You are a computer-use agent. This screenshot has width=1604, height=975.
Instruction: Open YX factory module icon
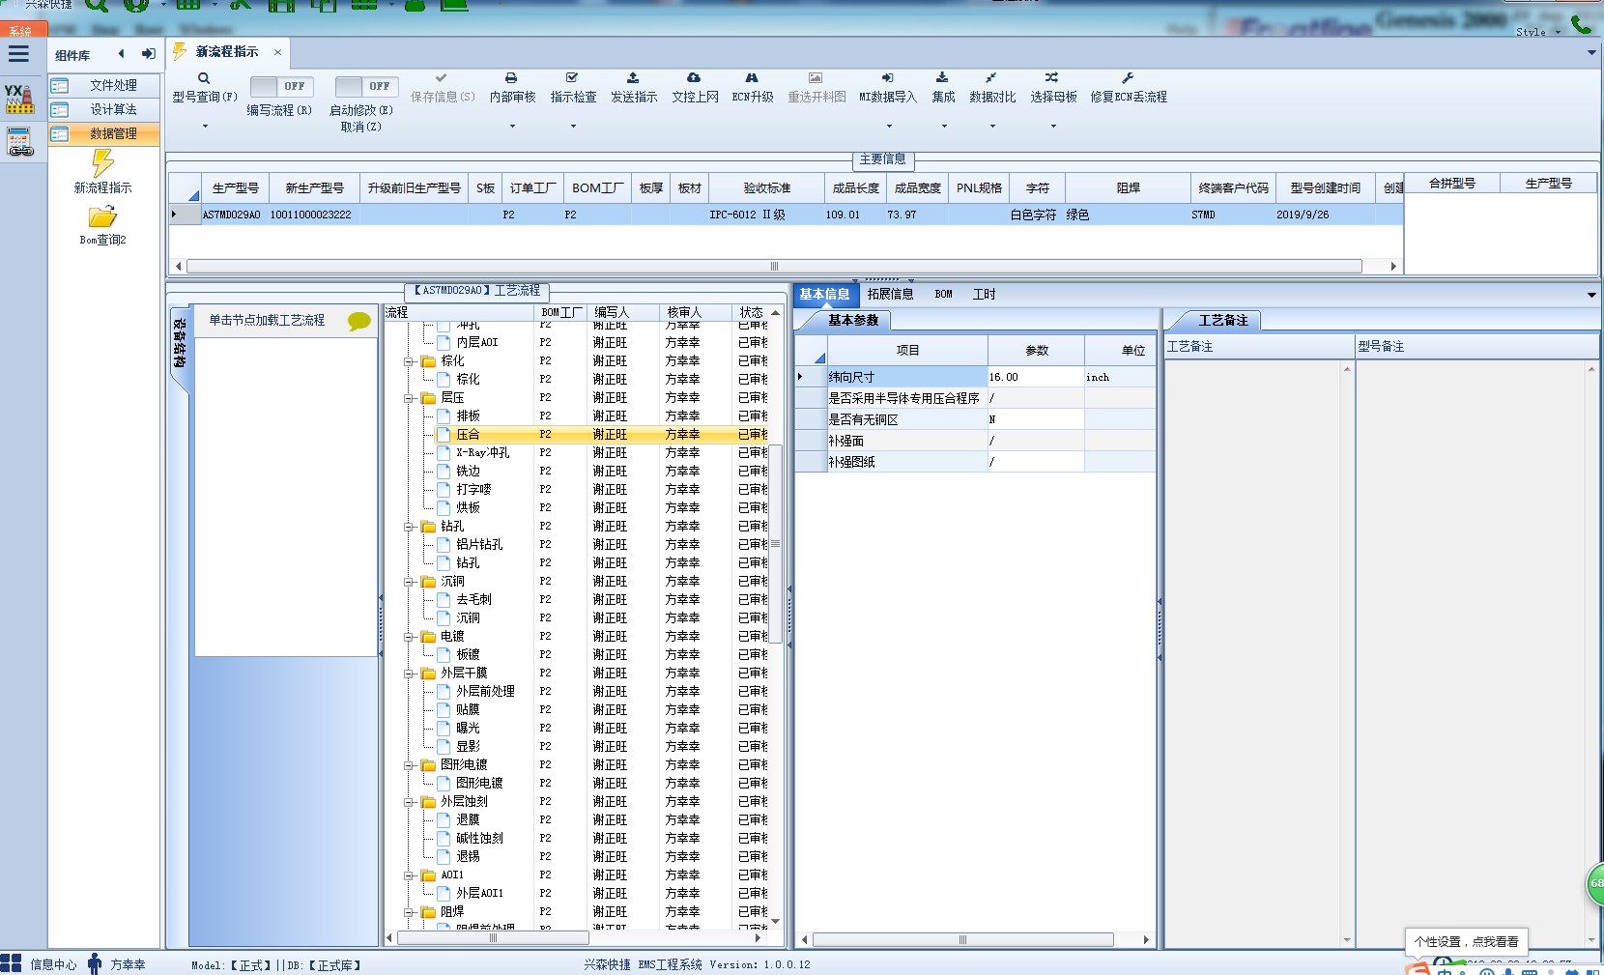click(x=19, y=98)
